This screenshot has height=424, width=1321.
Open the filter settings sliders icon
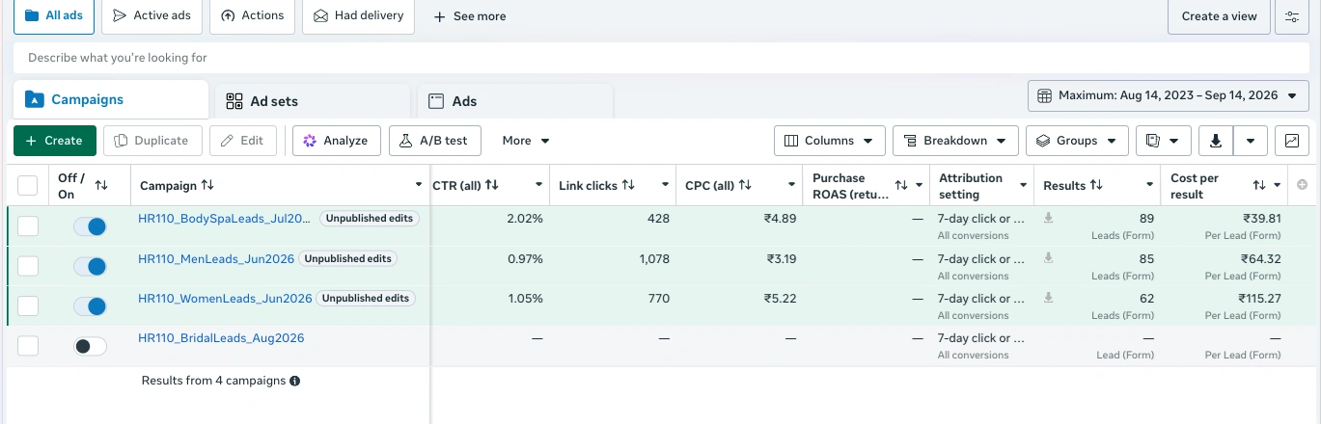coord(1291,16)
